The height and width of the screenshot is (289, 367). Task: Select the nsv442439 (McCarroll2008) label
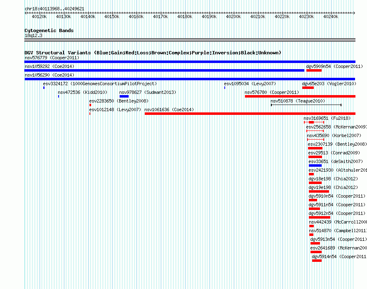[338, 222]
